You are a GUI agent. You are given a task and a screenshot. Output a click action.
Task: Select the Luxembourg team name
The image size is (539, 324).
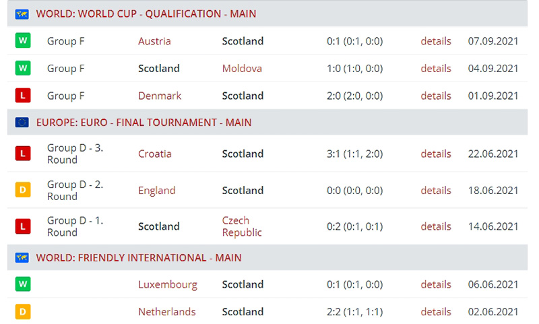[168, 285]
